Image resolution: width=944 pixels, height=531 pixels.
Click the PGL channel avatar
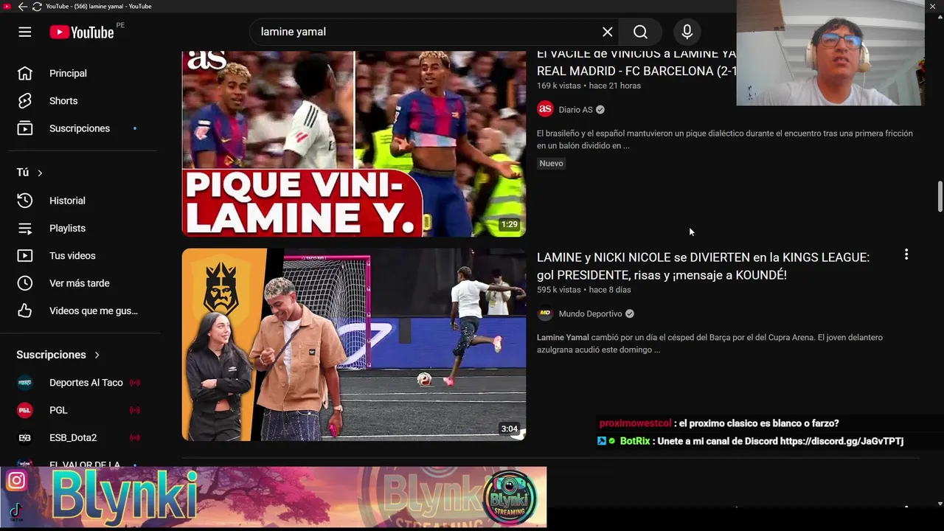coord(25,410)
